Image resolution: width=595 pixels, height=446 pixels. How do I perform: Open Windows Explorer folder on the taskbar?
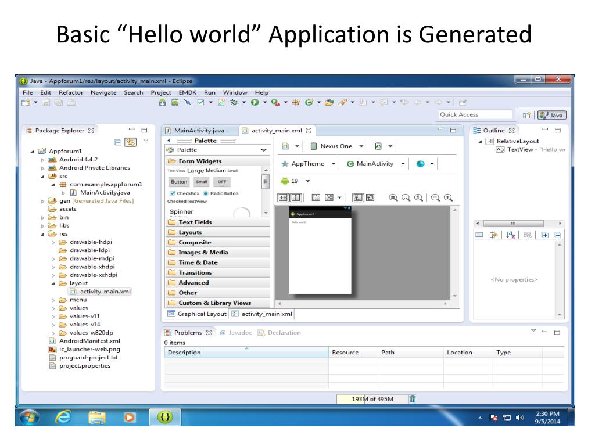tap(97, 417)
